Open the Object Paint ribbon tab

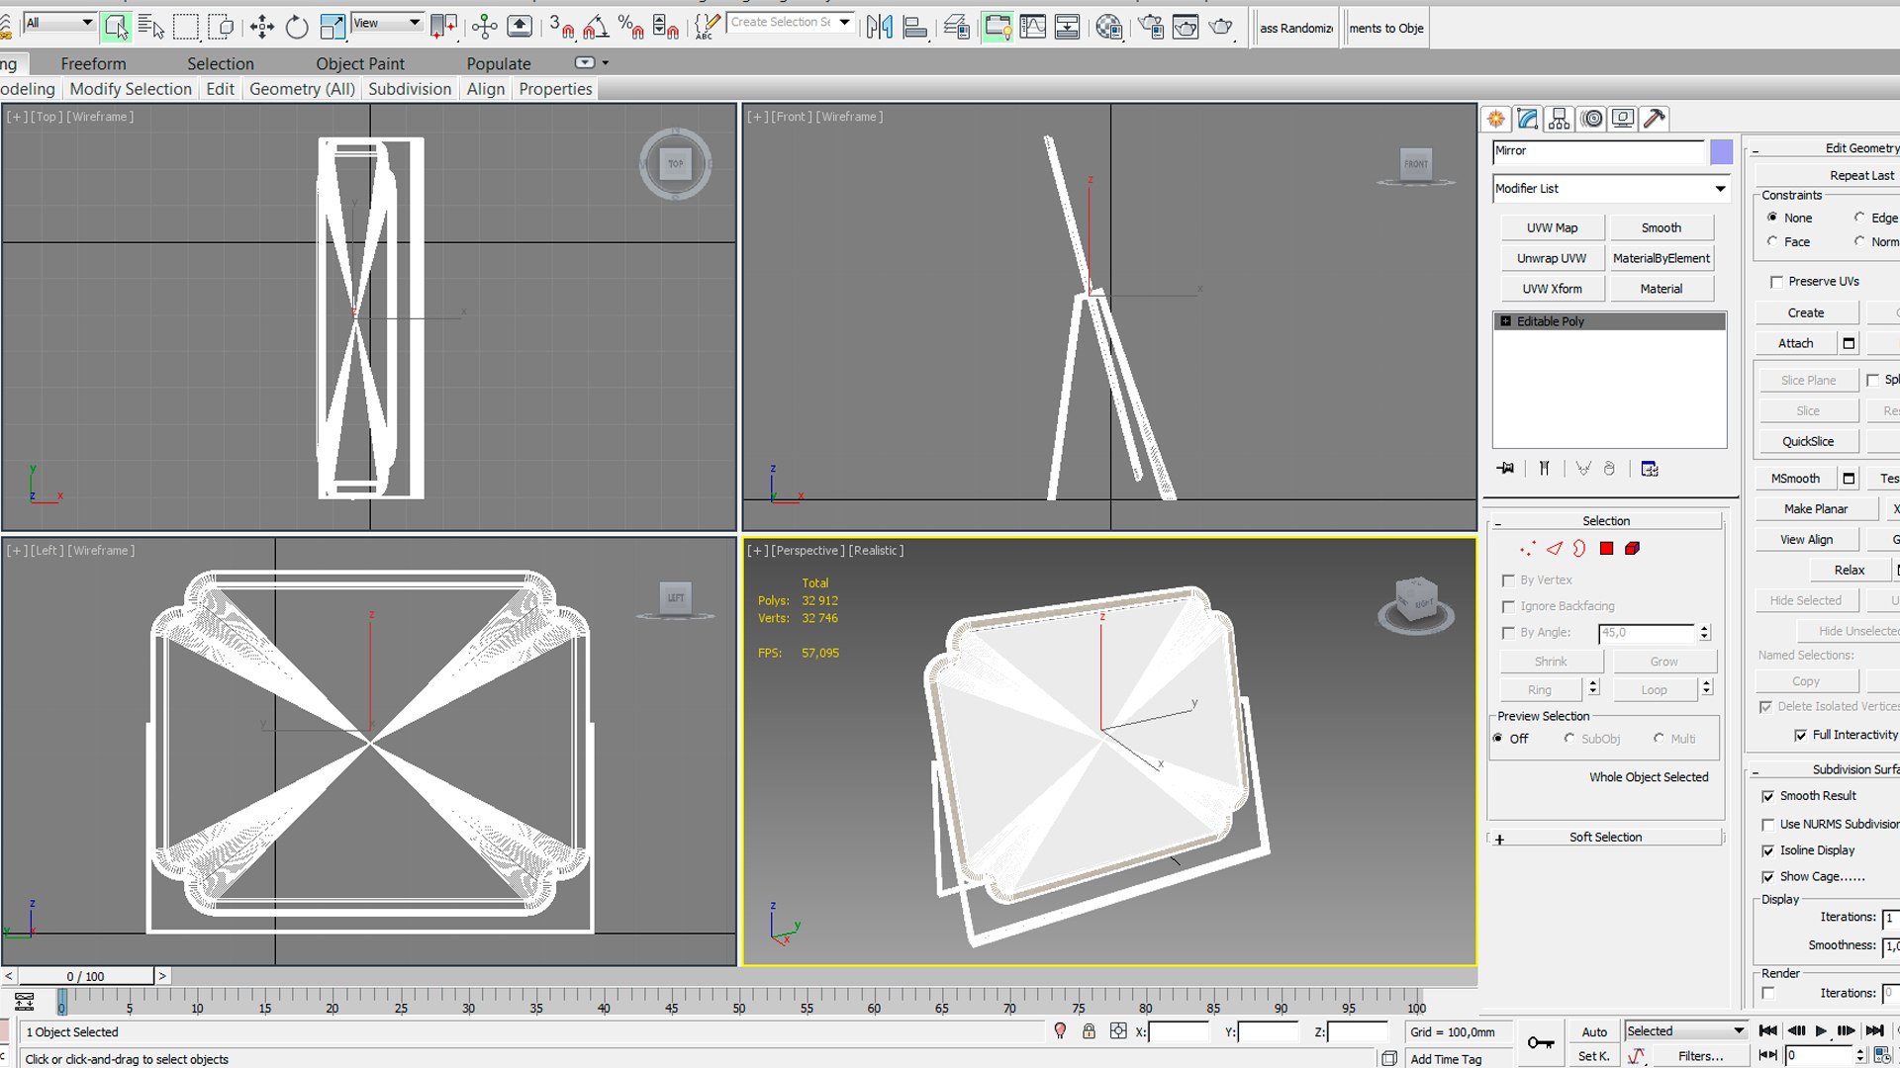point(360,64)
